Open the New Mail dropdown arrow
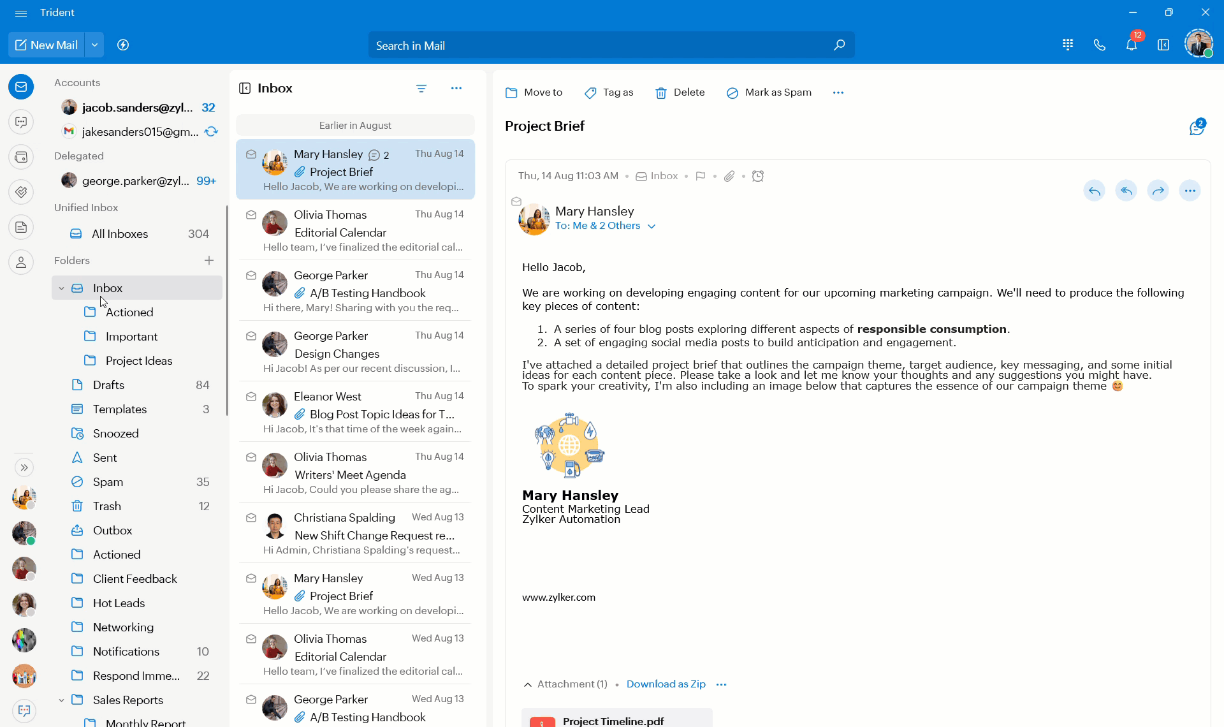This screenshot has height=727, width=1224. coord(94,45)
